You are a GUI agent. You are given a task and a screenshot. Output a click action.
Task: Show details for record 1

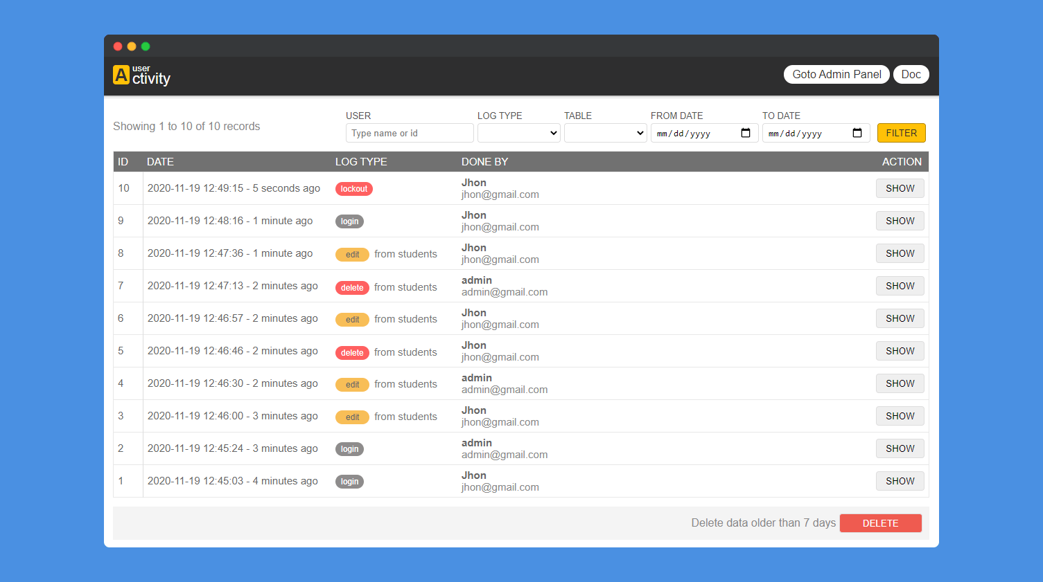(x=900, y=480)
